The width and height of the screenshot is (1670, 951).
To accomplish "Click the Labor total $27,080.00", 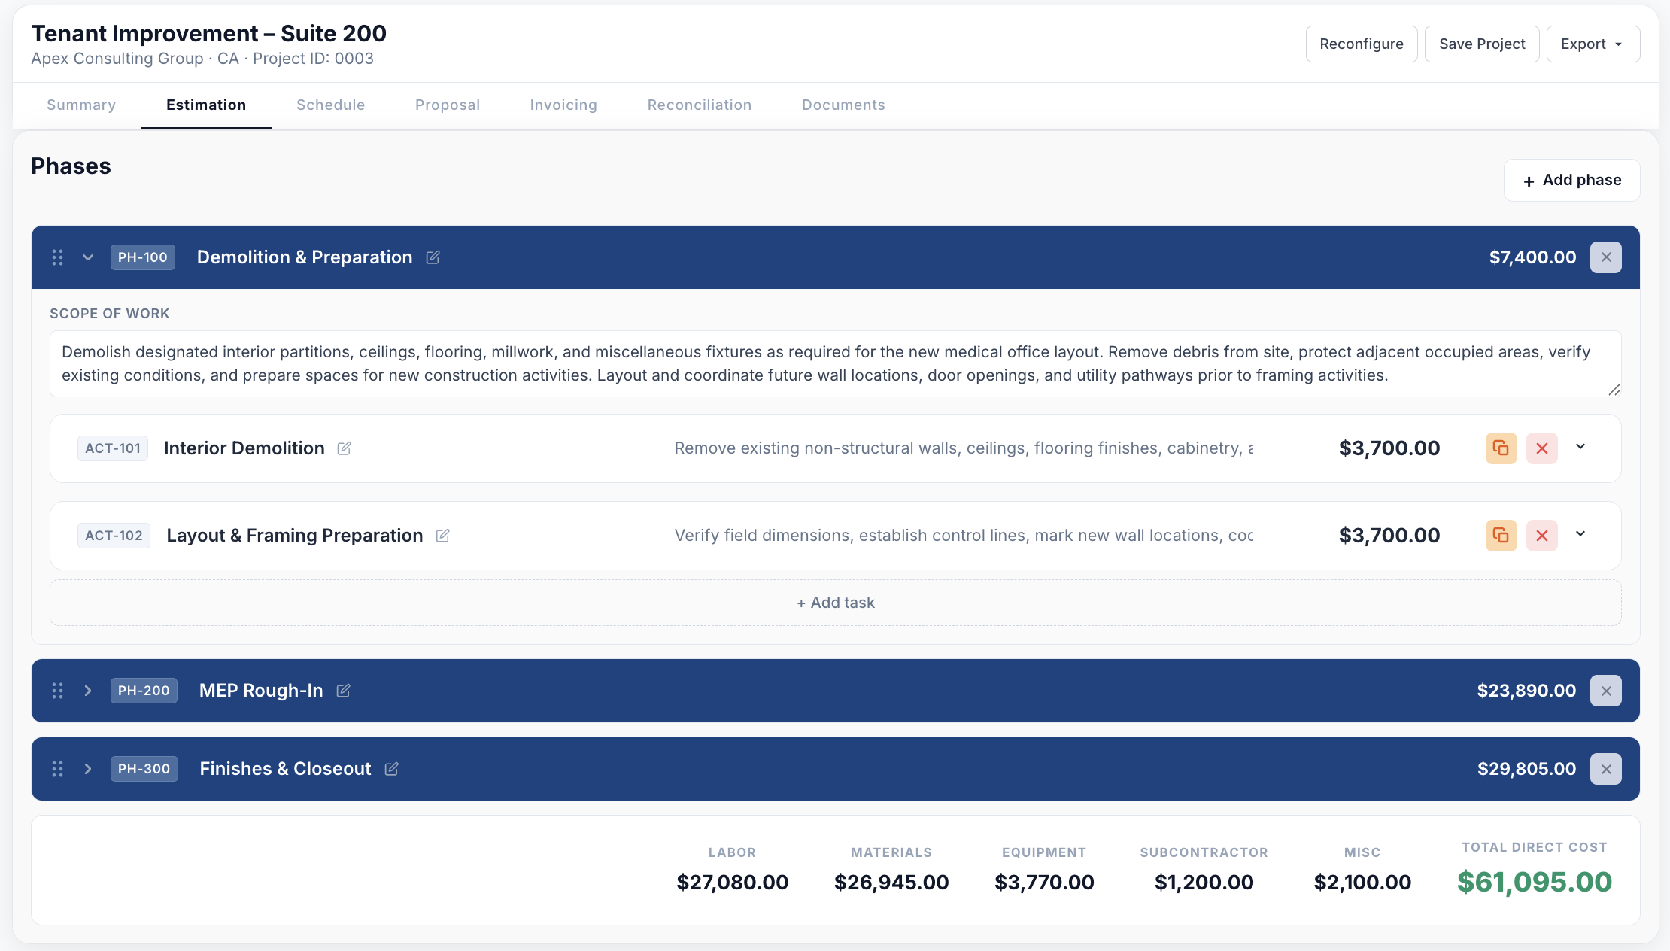I will pos(732,882).
